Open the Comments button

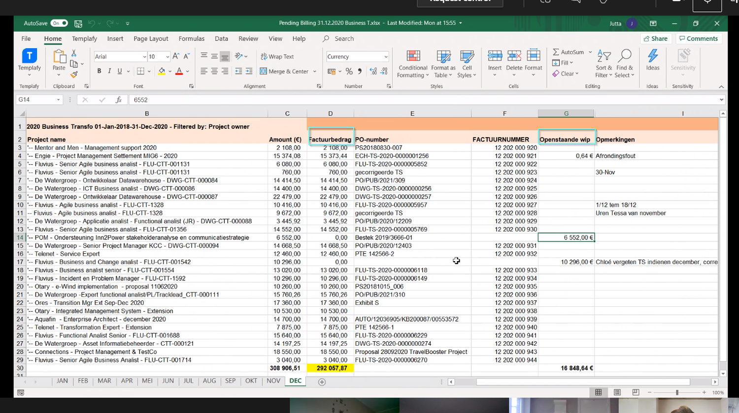(x=698, y=38)
